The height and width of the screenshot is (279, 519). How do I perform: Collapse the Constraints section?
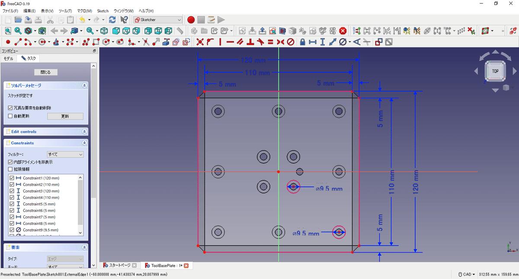tap(84, 143)
